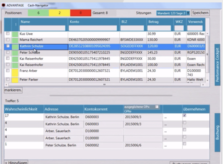Viewport: 223px width, 164px height.
Task: Tick the checkbox for Franz Arber row
Action: 8,71
